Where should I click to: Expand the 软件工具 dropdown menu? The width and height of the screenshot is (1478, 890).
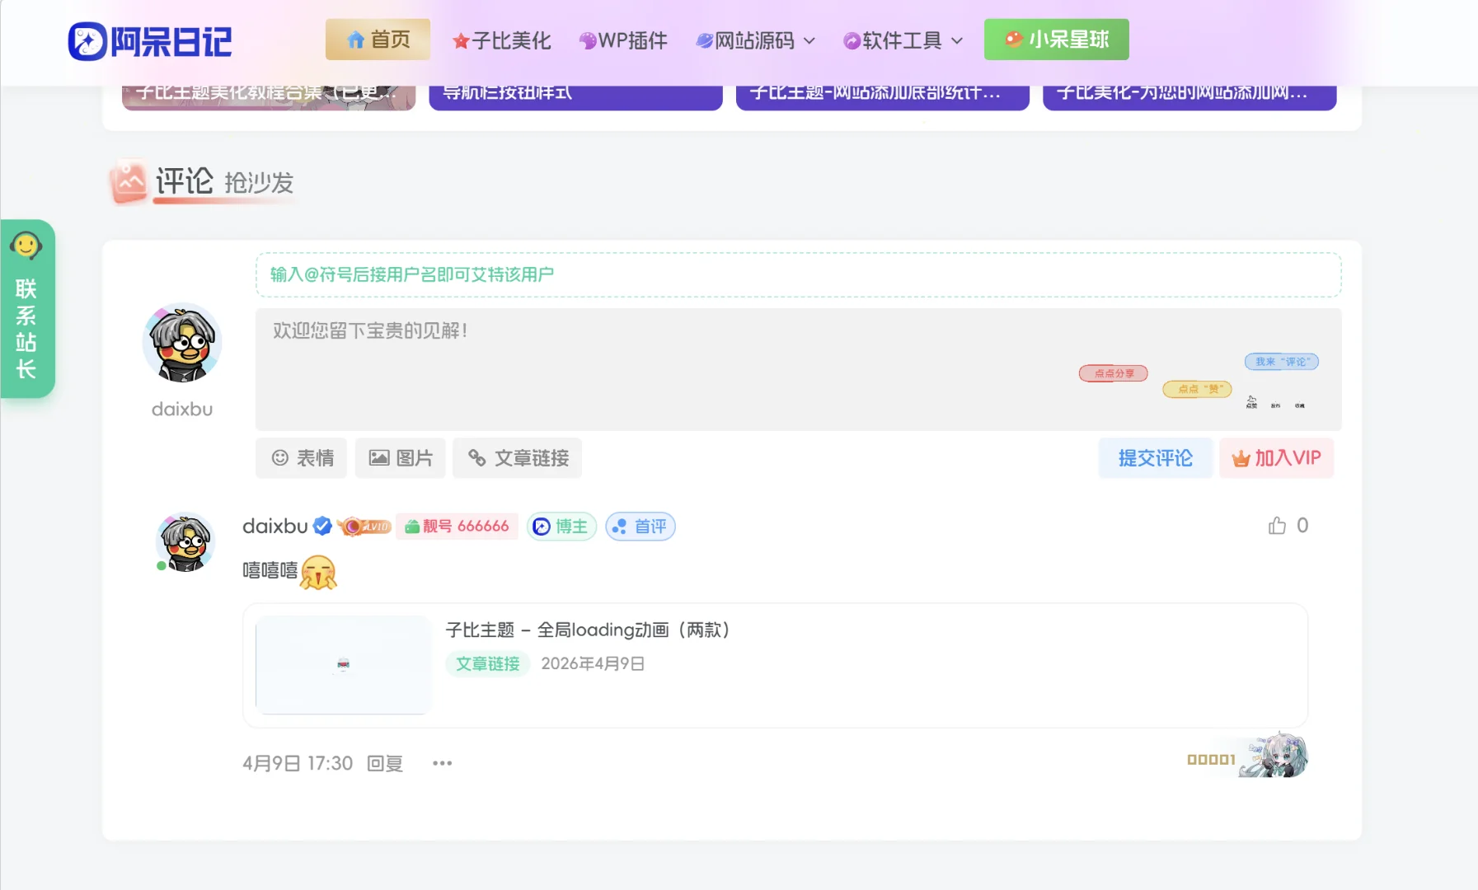coord(903,40)
